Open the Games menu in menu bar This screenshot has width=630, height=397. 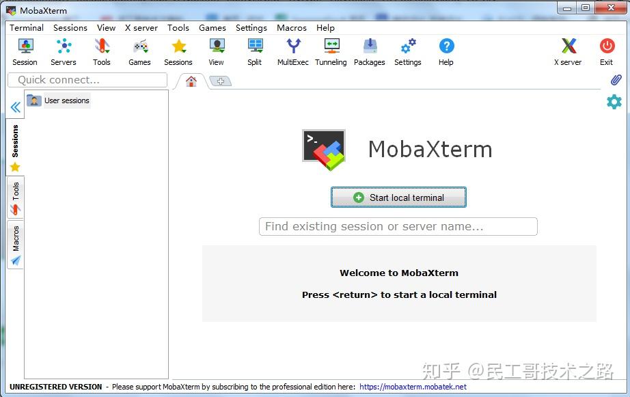pos(212,28)
